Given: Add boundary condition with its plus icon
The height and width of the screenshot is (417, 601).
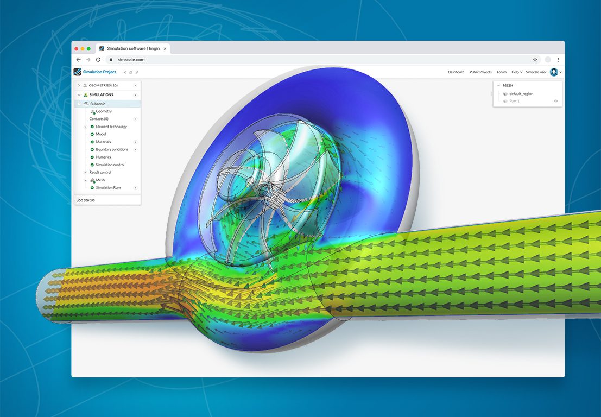Looking at the screenshot, I should click(135, 149).
